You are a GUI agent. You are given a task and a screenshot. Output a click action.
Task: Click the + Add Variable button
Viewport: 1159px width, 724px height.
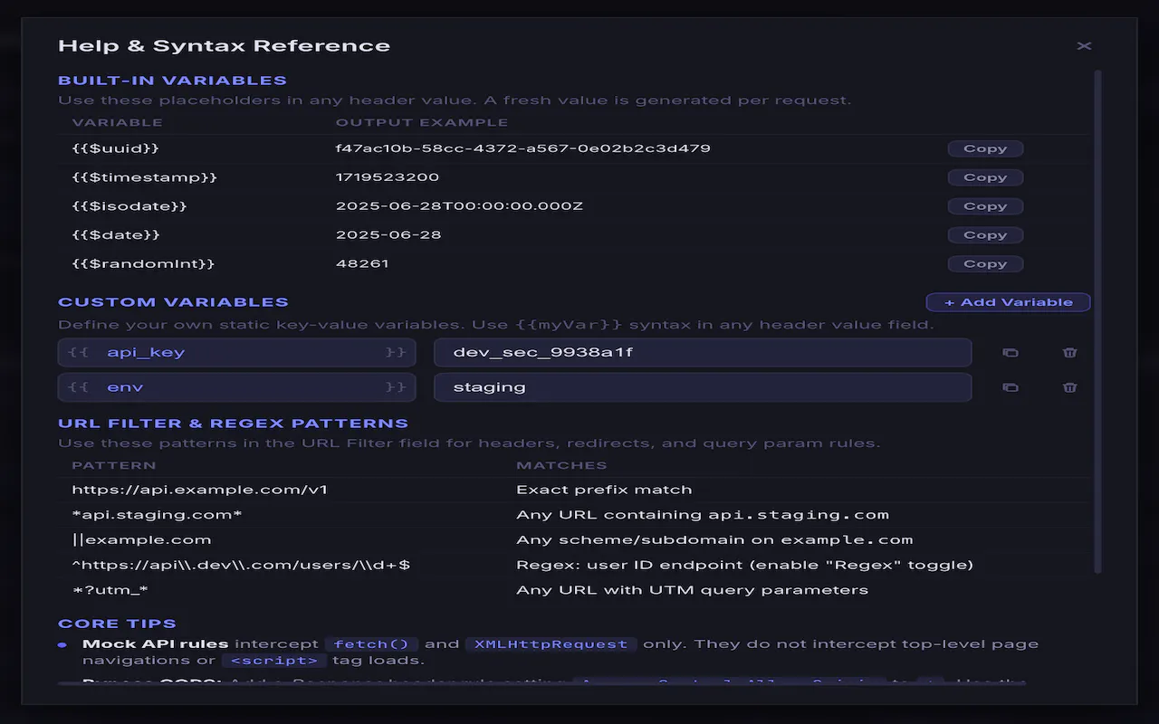click(1008, 302)
